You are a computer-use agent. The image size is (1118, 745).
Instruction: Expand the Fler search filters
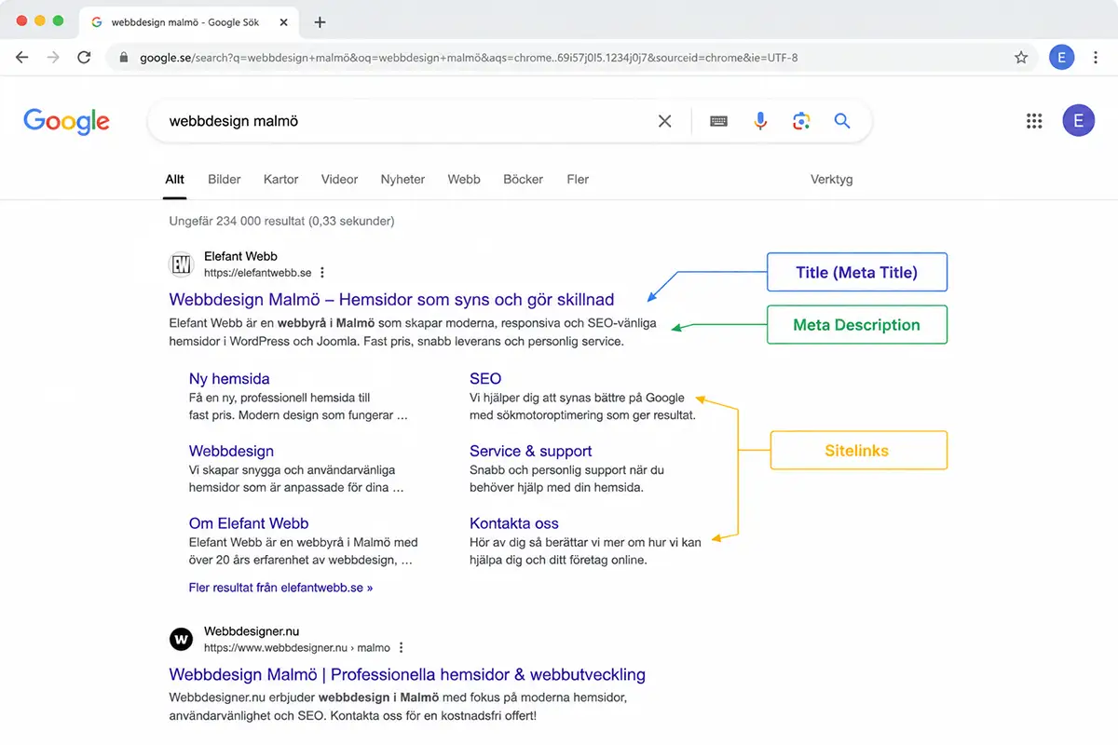pos(578,180)
